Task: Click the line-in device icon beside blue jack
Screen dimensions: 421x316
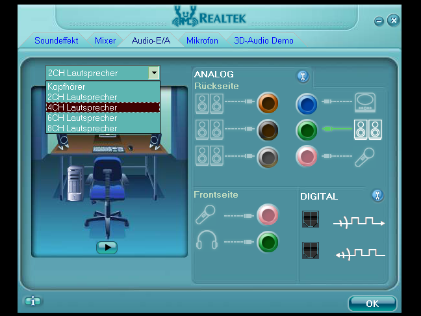Action: [365, 102]
